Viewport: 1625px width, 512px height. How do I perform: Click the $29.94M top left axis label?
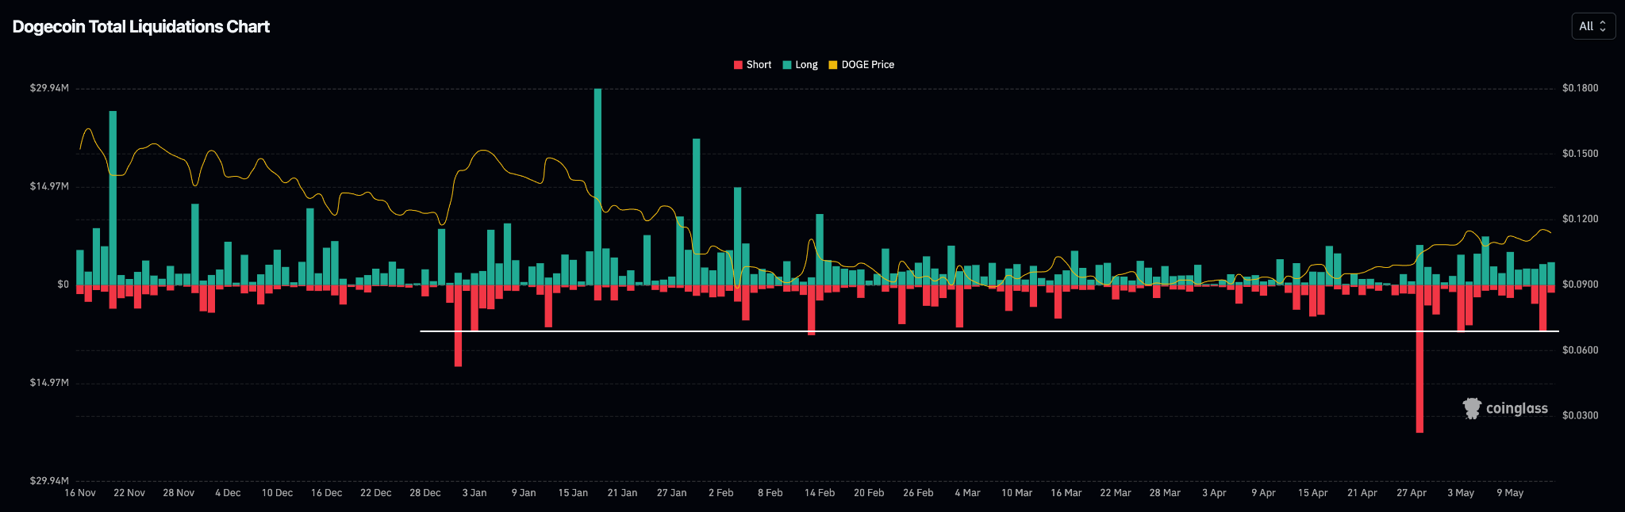49,88
